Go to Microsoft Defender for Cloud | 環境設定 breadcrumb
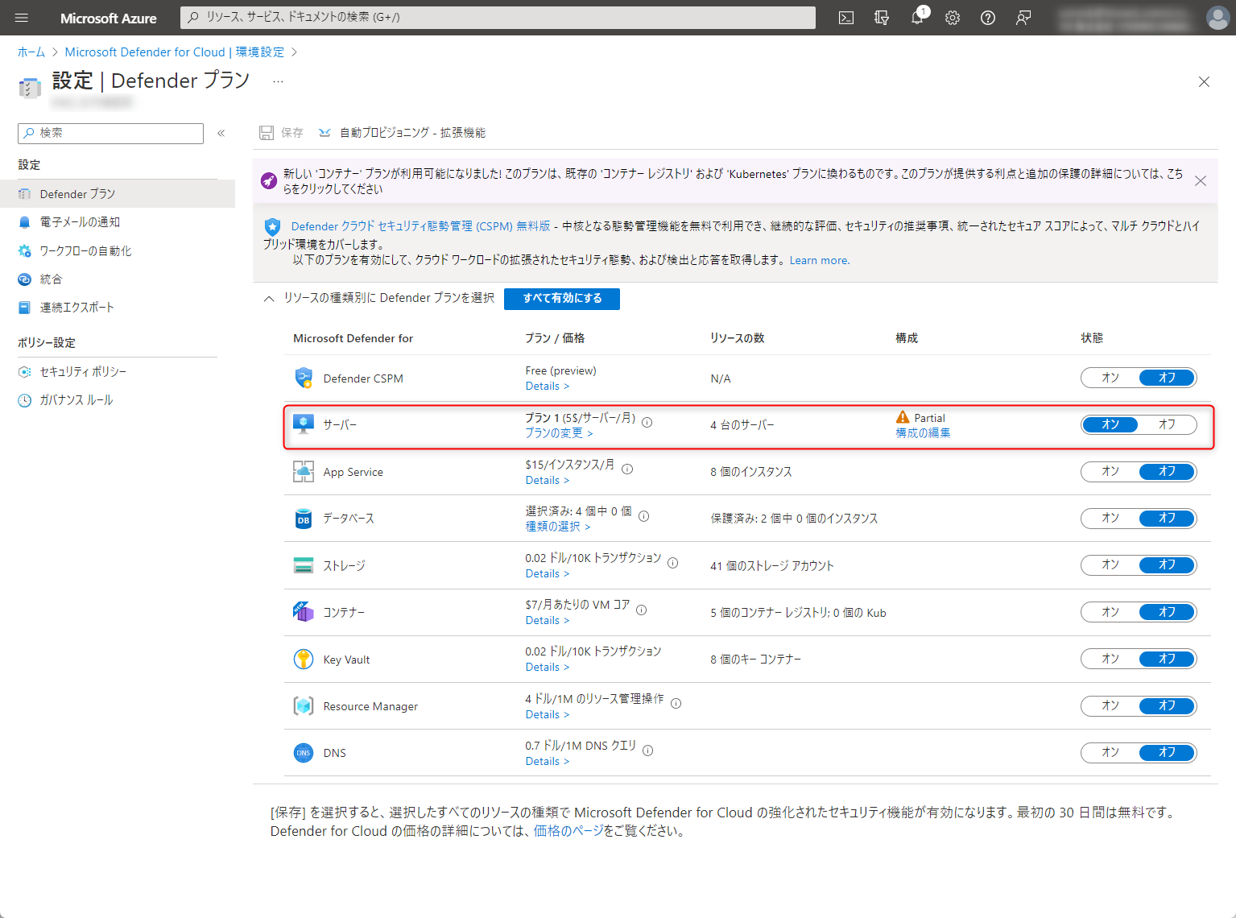 pos(174,52)
